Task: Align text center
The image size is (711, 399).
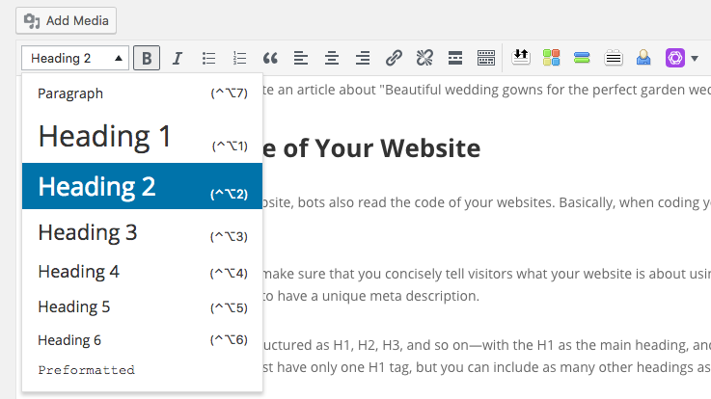Action: point(332,58)
